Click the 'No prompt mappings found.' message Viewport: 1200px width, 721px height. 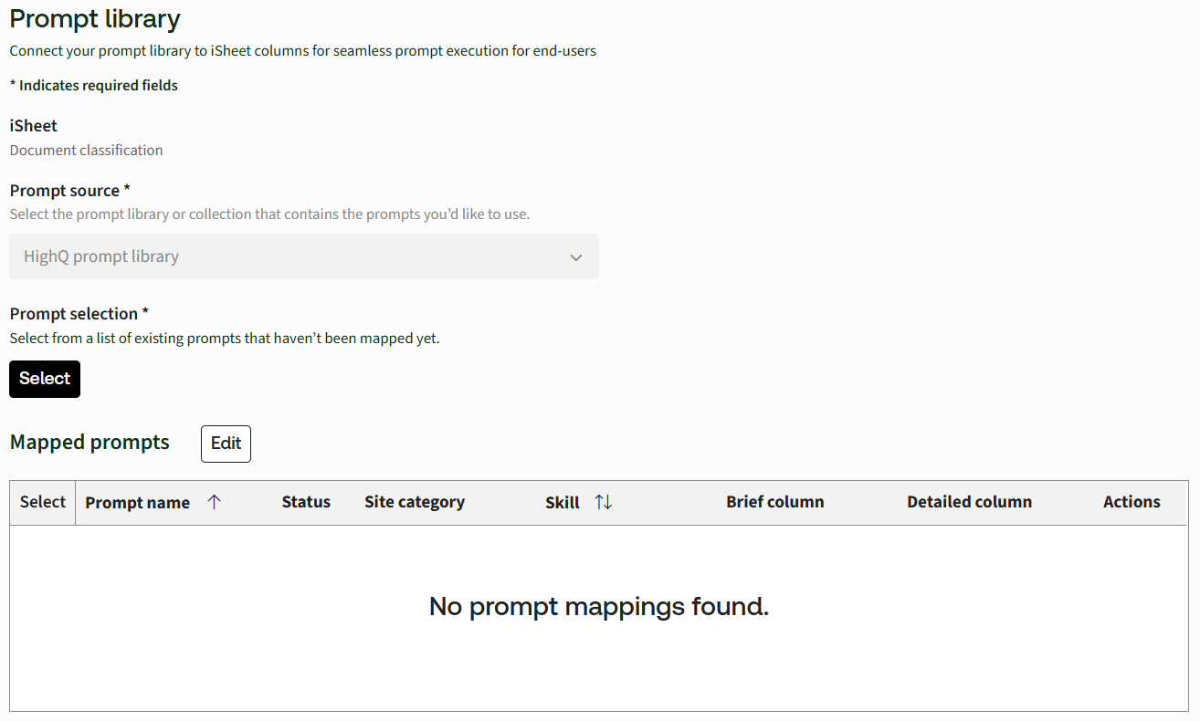coord(599,607)
